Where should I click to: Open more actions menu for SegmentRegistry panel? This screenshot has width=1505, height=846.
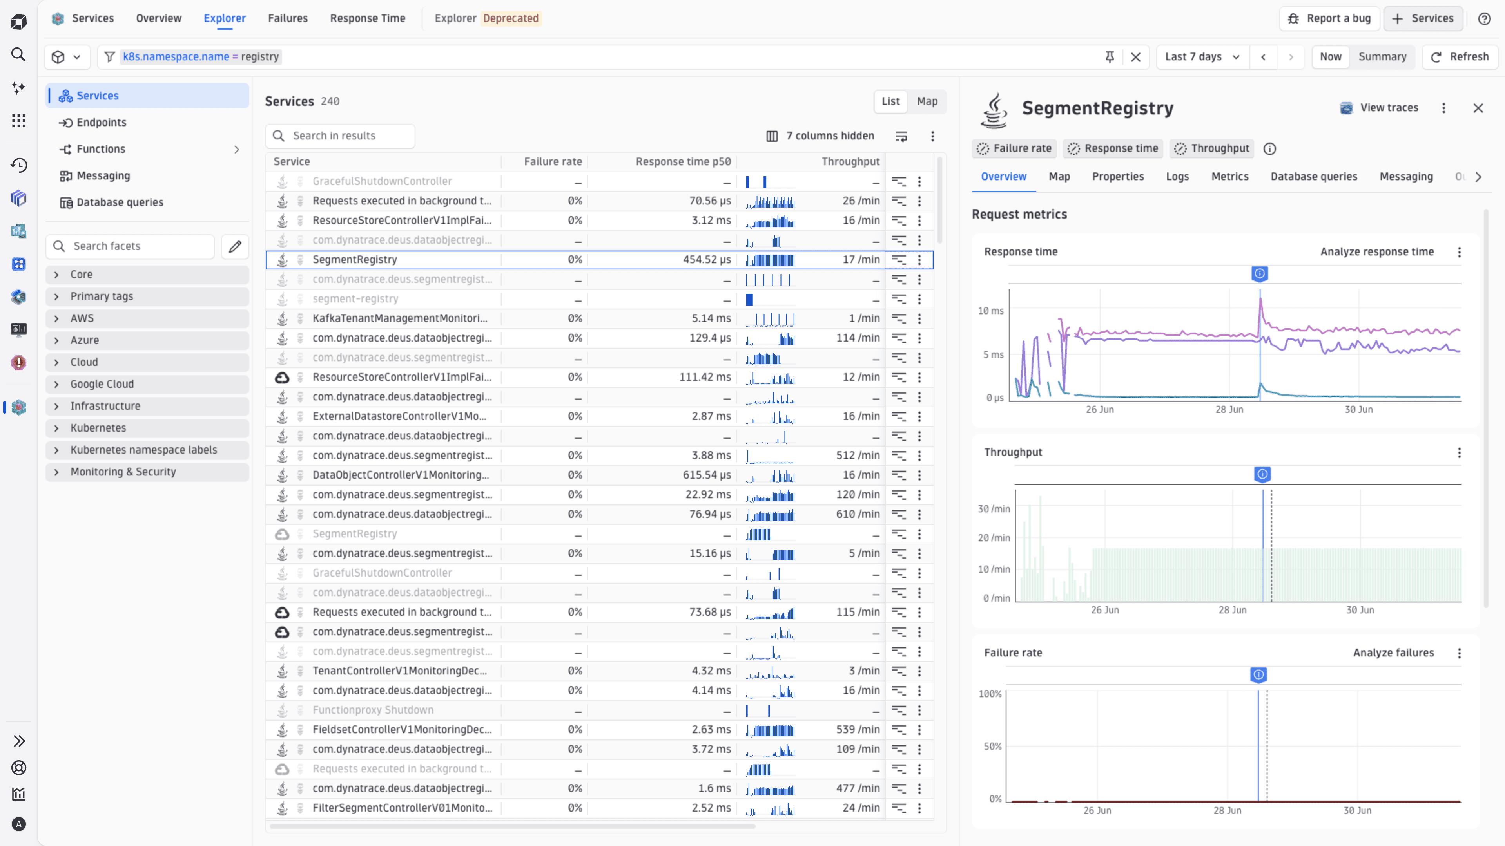[1443, 108]
